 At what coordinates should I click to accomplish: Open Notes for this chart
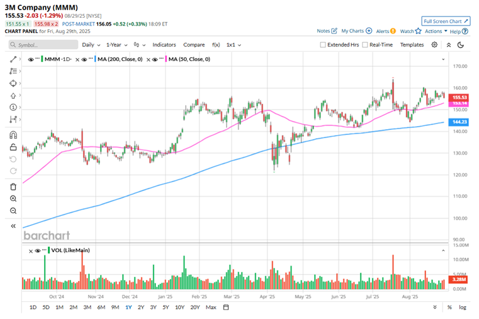(x=327, y=31)
